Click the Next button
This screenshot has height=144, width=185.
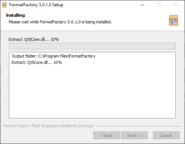point(134,135)
